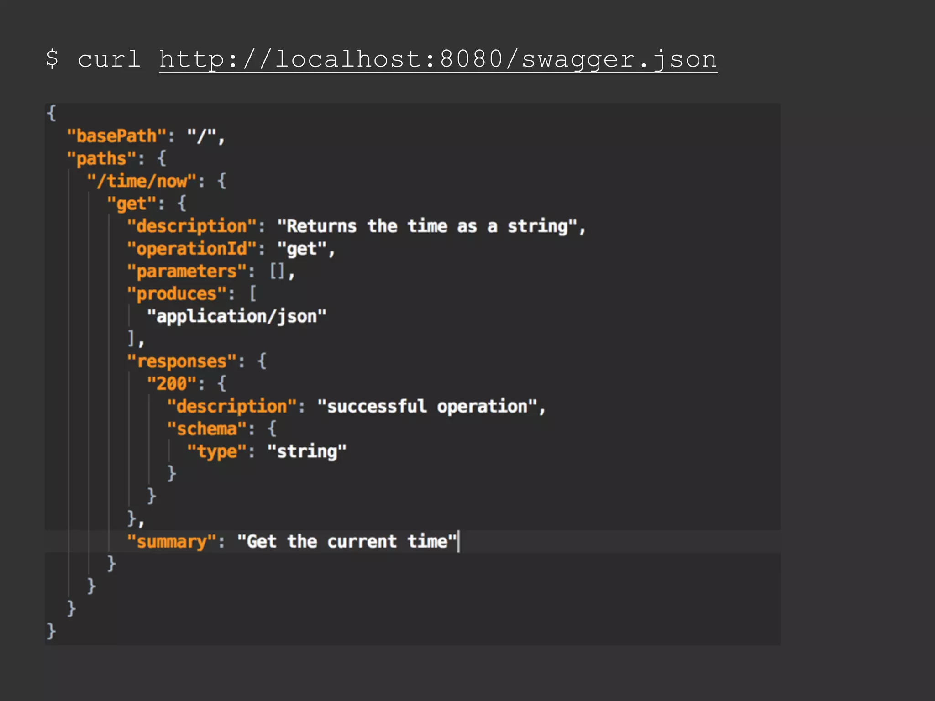Click the "operationId" key

[x=192, y=249]
